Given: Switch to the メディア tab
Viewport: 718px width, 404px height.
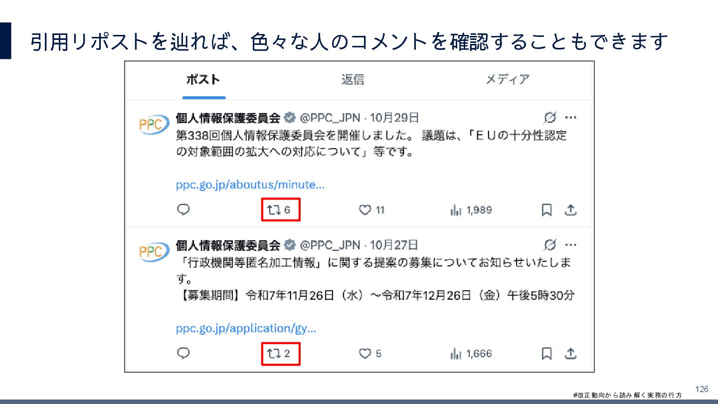Looking at the screenshot, I should (508, 80).
